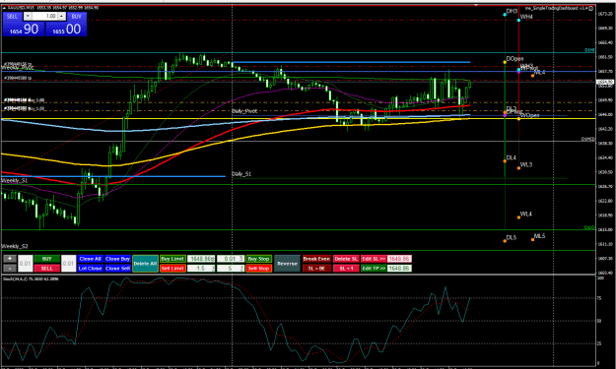Image resolution: width=616 pixels, height=369 pixels.
Task: Click the Delete SL button
Action: [346, 259]
